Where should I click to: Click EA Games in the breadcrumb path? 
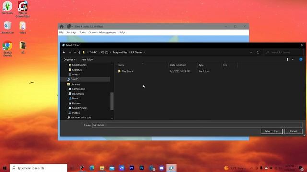[137, 52]
